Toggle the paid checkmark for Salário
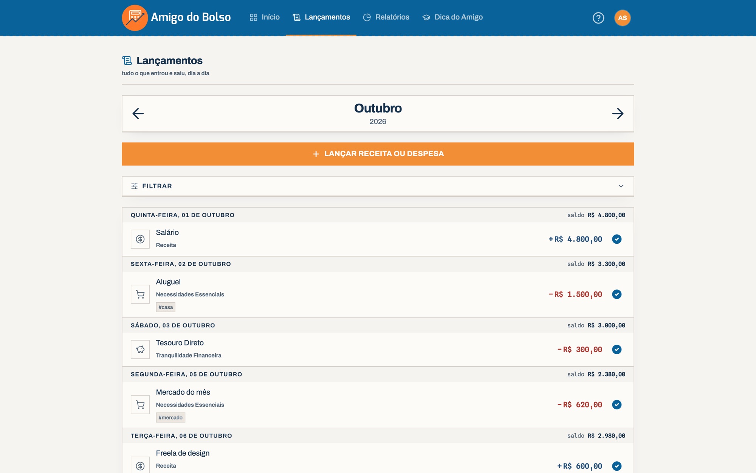Image resolution: width=756 pixels, height=473 pixels. [x=617, y=239]
